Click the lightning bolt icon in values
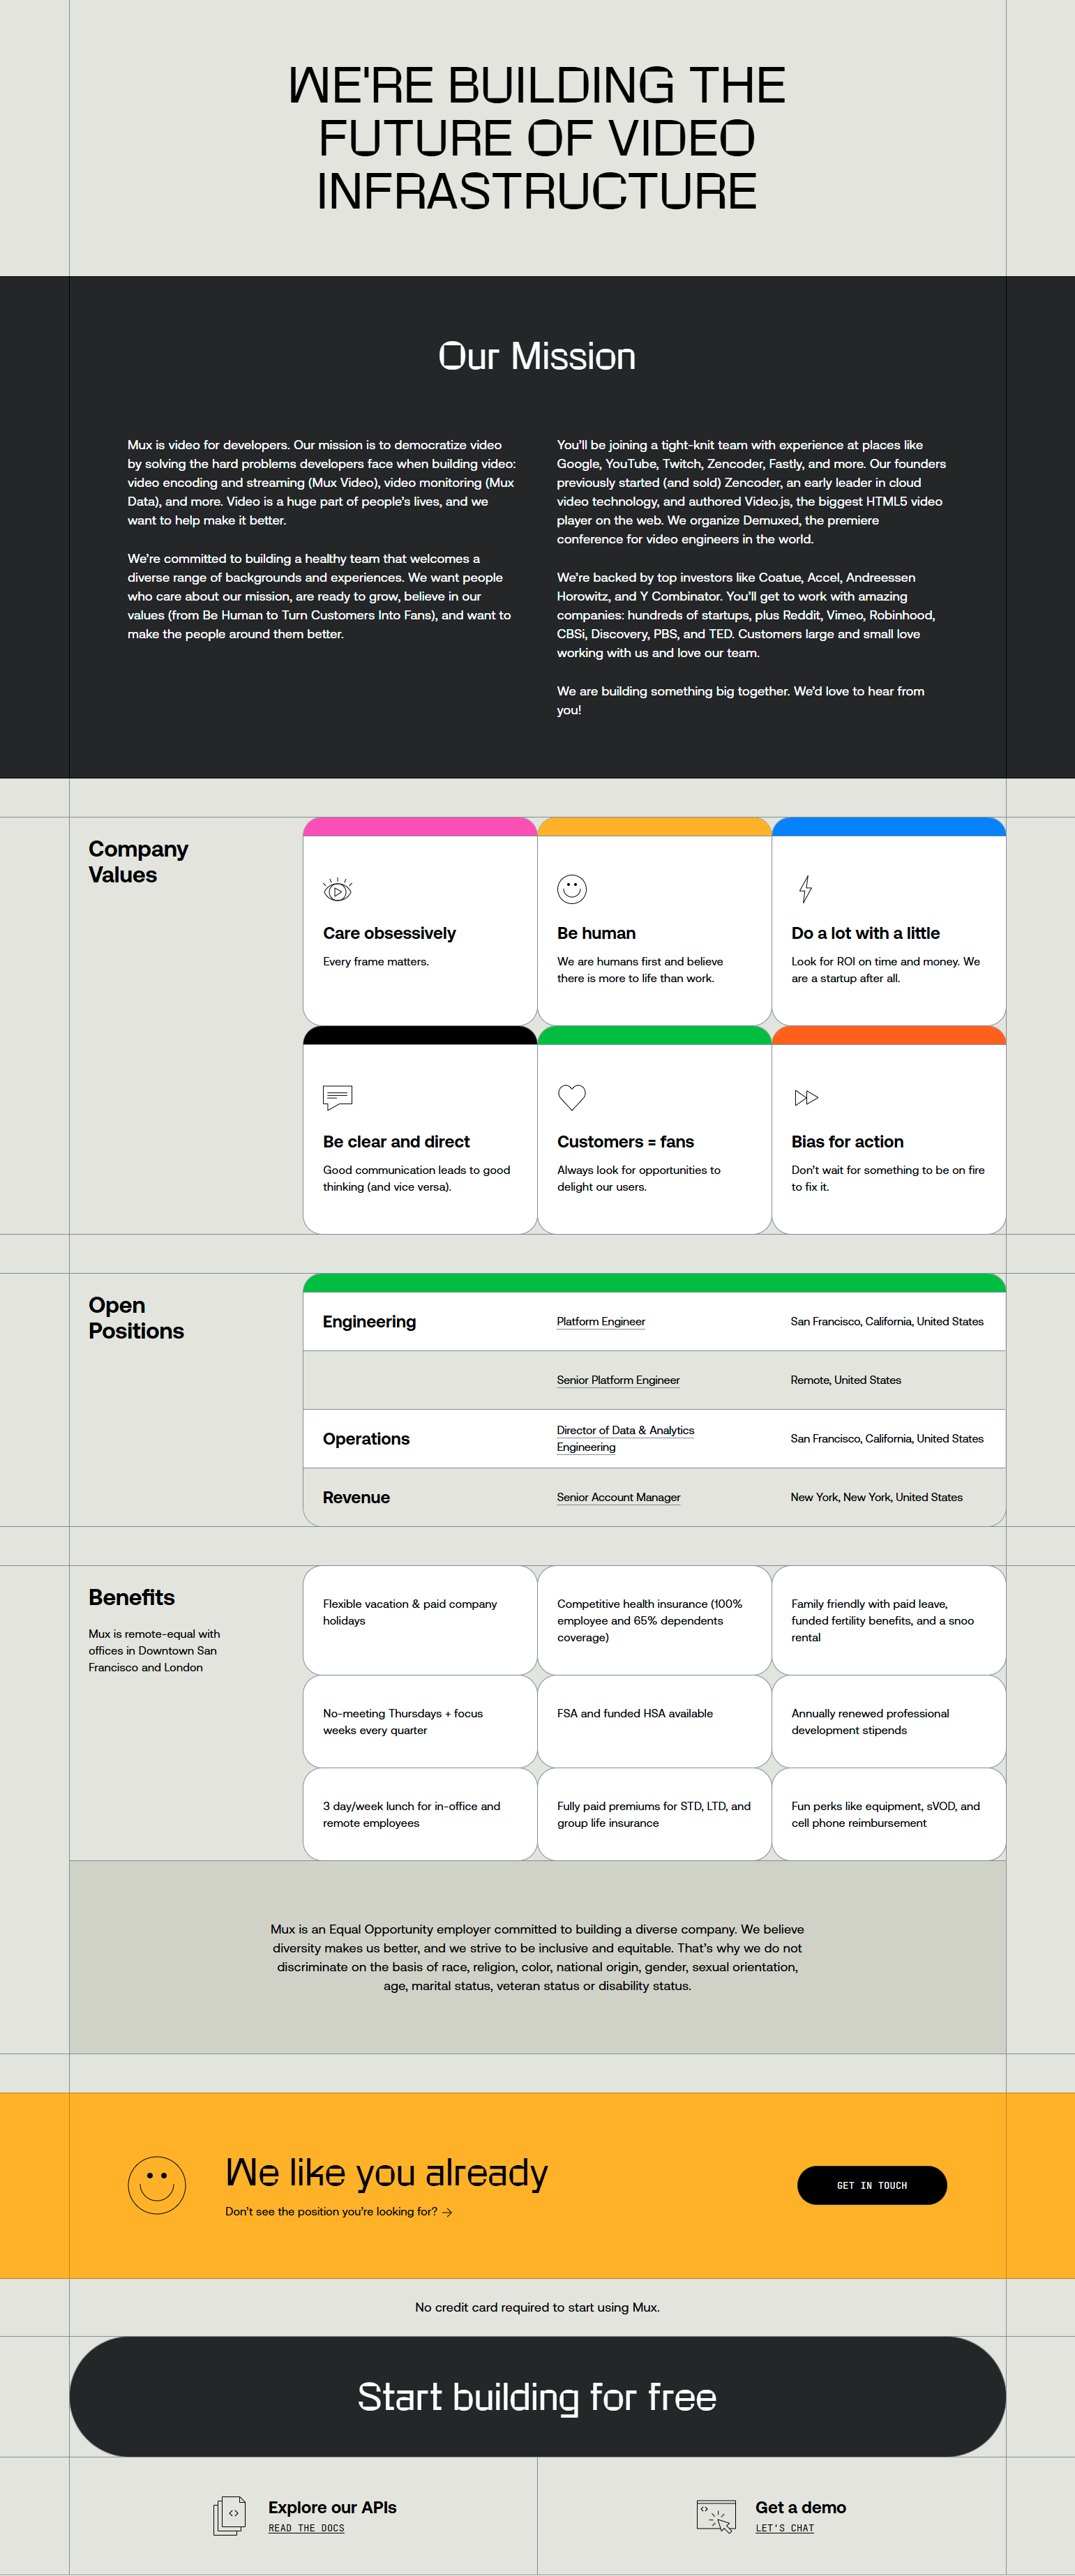Screen dimensions: 1075x2576 tap(805, 889)
